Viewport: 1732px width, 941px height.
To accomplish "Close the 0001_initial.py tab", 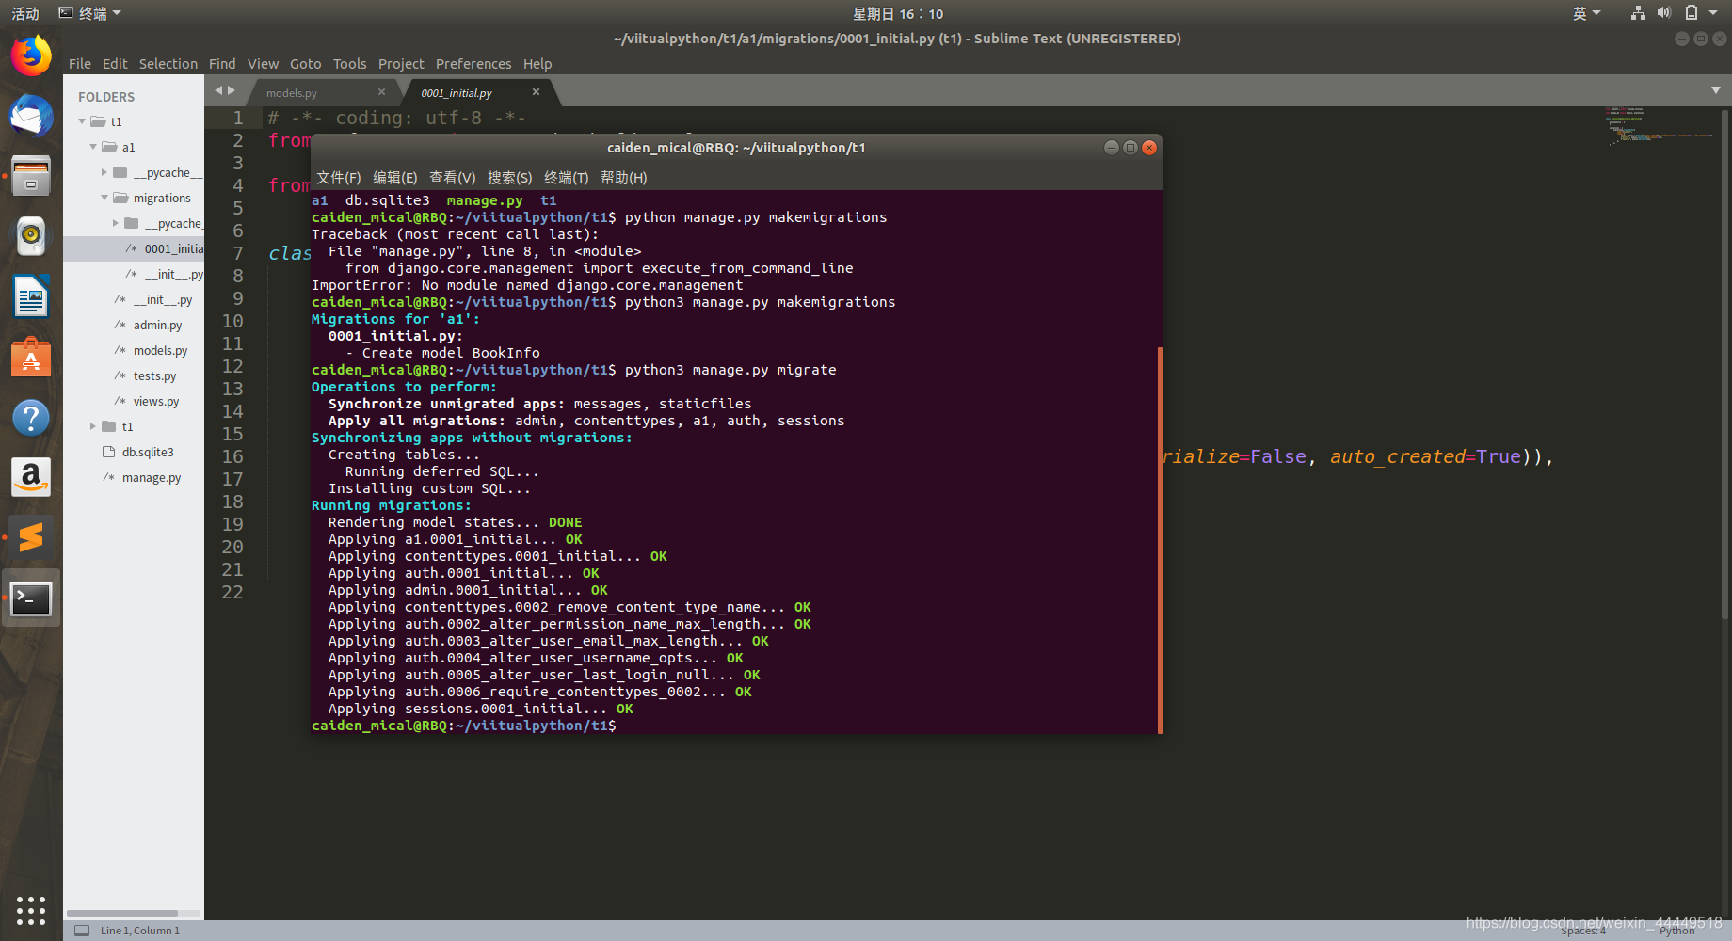I will pos(536,92).
